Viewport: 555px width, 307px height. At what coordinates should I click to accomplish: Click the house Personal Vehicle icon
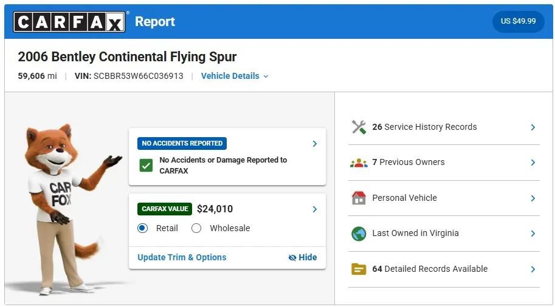coord(359,198)
